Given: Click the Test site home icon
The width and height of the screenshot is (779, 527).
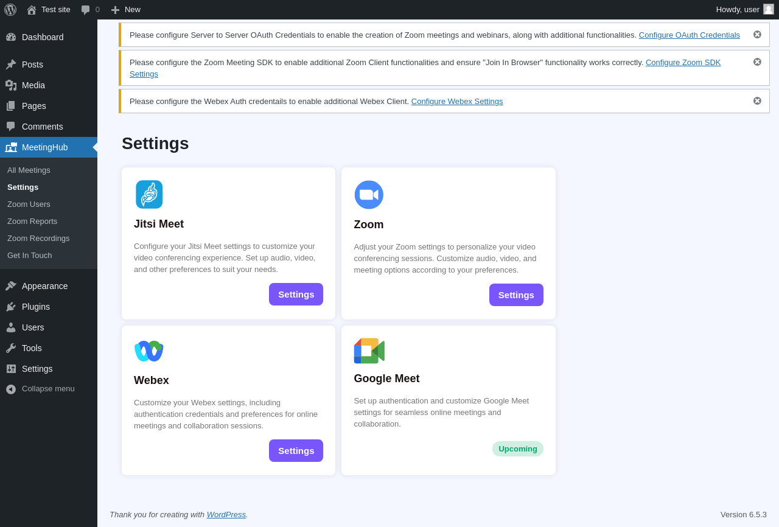Looking at the screenshot, I should [32, 10].
